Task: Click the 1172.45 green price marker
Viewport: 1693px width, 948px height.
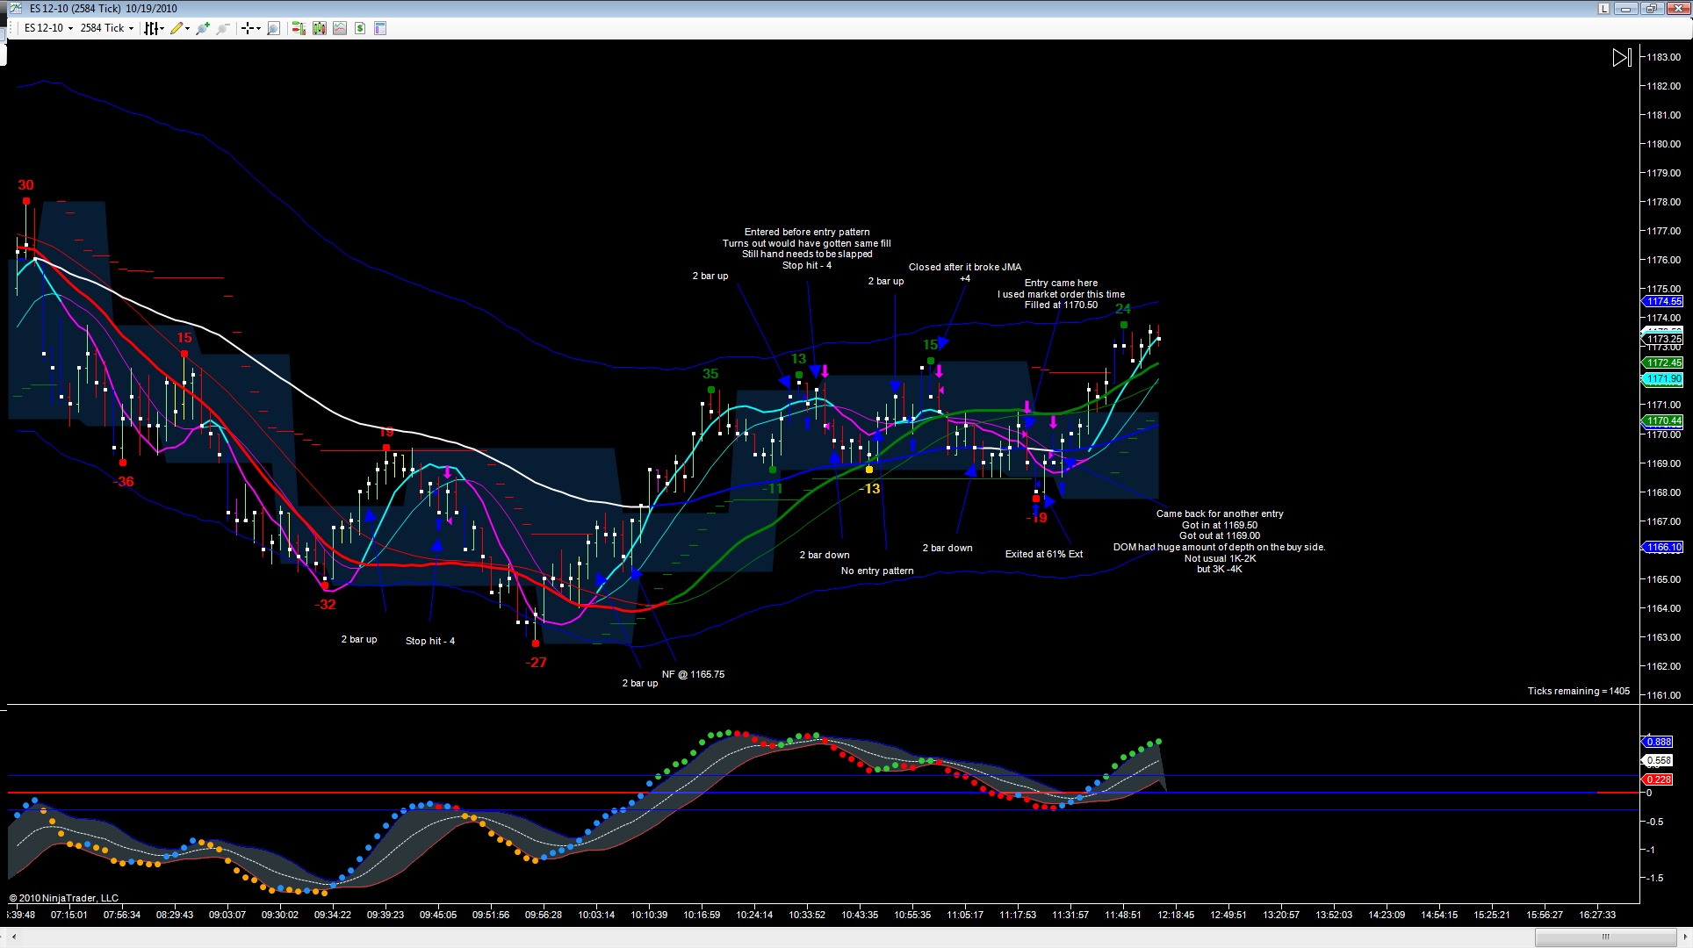Action: tap(1663, 363)
